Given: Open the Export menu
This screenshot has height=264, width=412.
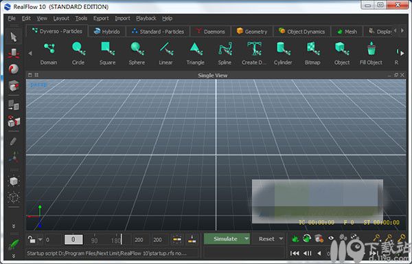Looking at the screenshot, I should [x=101, y=19].
